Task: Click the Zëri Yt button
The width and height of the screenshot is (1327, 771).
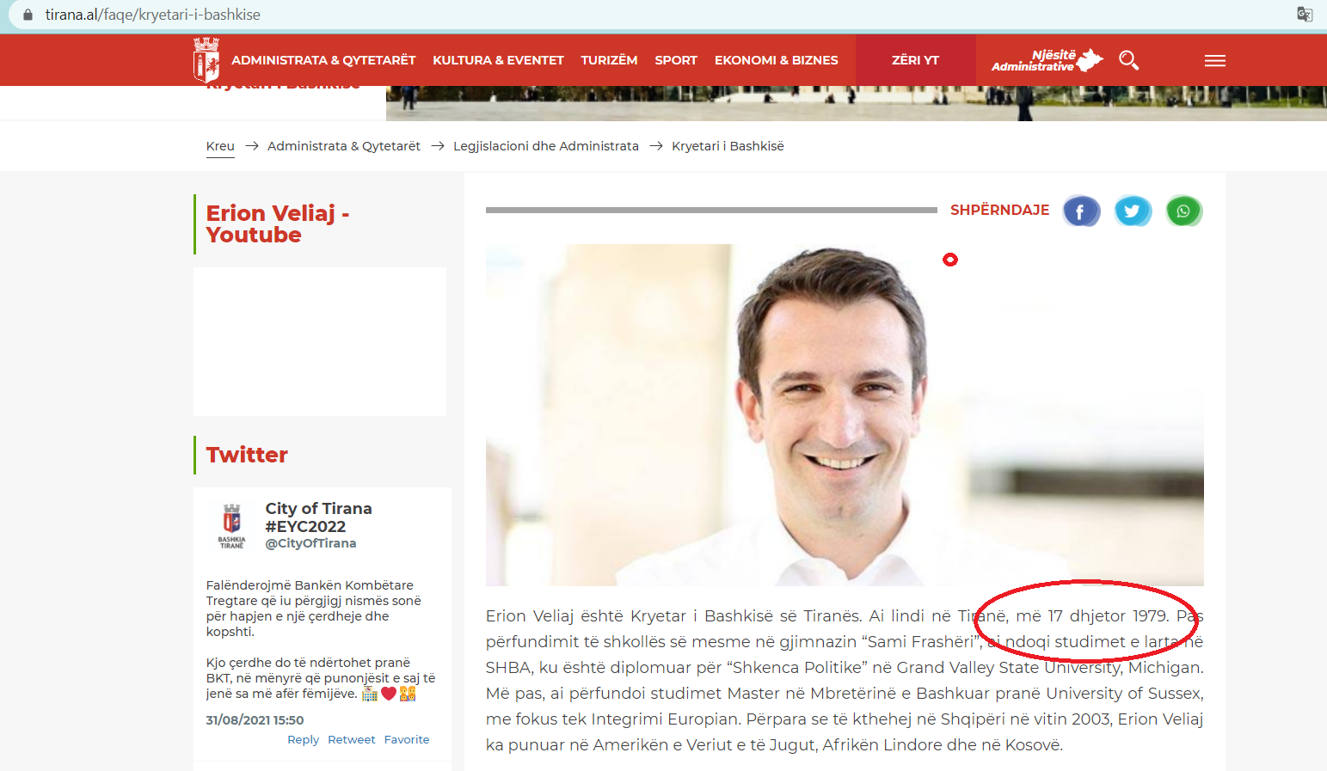Action: (x=915, y=60)
